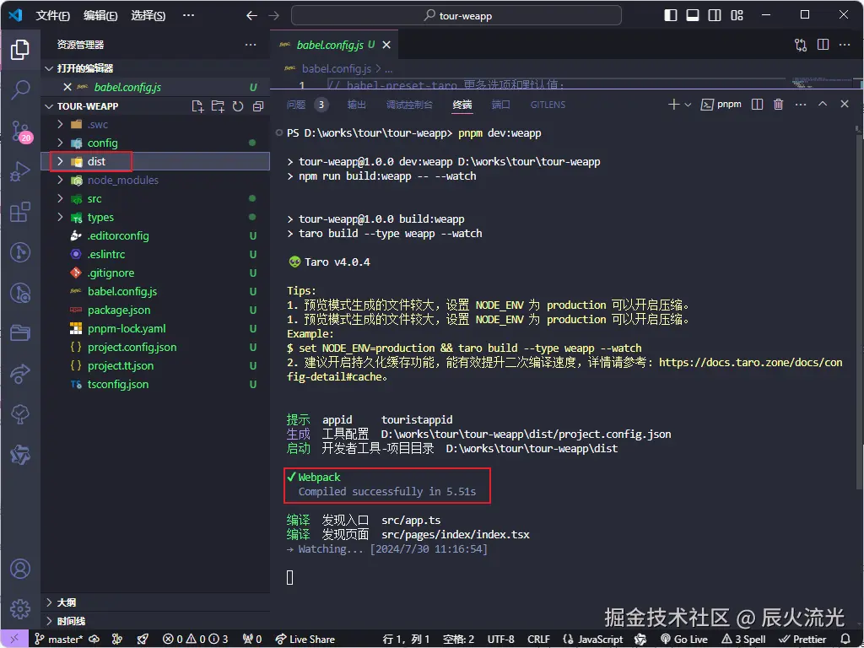The width and height of the screenshot is (864, 648).
Task: Open explorer panel more actions menu
Action: tap(251, 45)
